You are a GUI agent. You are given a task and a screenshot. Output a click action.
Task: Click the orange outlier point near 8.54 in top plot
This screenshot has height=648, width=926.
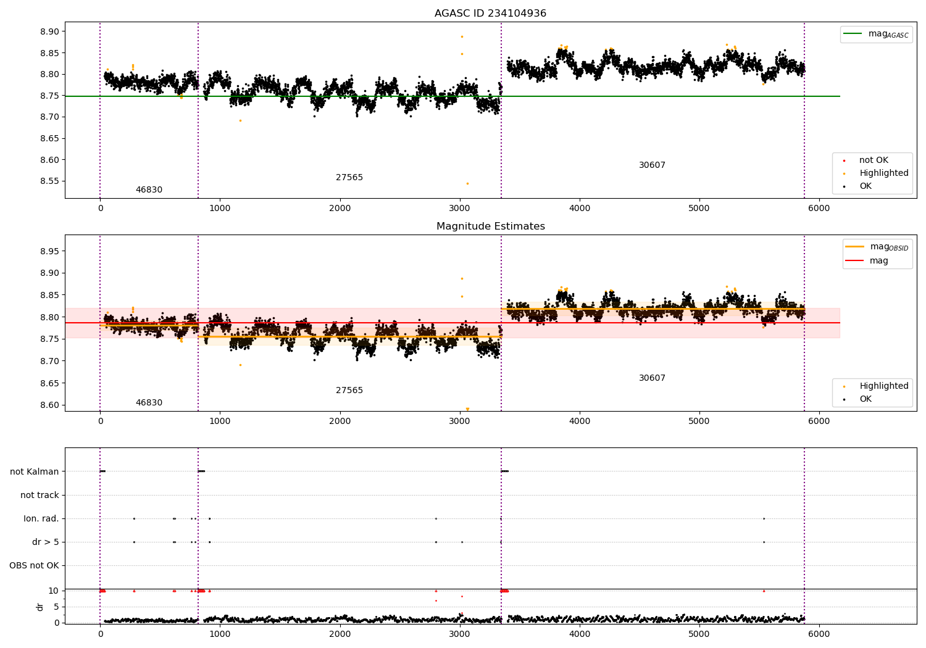(x=467, y=183)
